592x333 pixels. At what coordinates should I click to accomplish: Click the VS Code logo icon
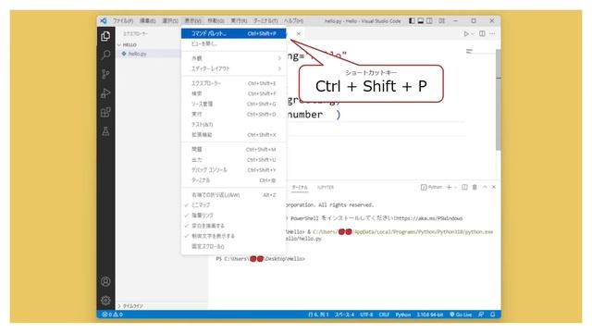(x=104, y=20)
